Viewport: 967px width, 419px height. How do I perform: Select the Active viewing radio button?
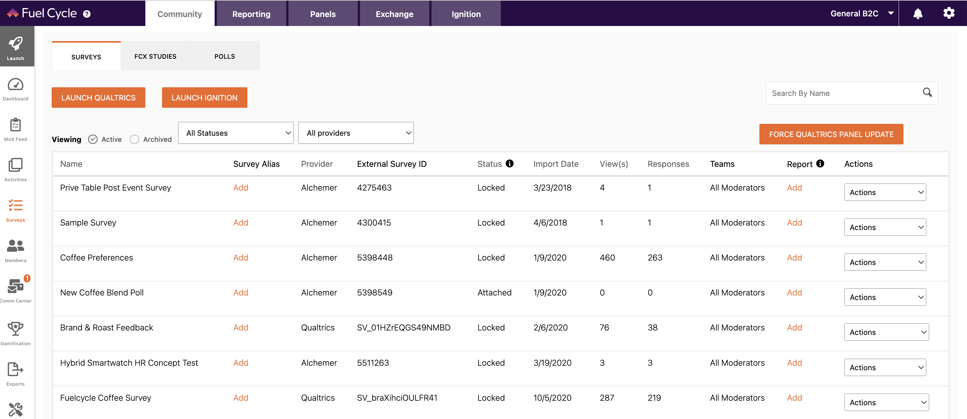point(93,139)
